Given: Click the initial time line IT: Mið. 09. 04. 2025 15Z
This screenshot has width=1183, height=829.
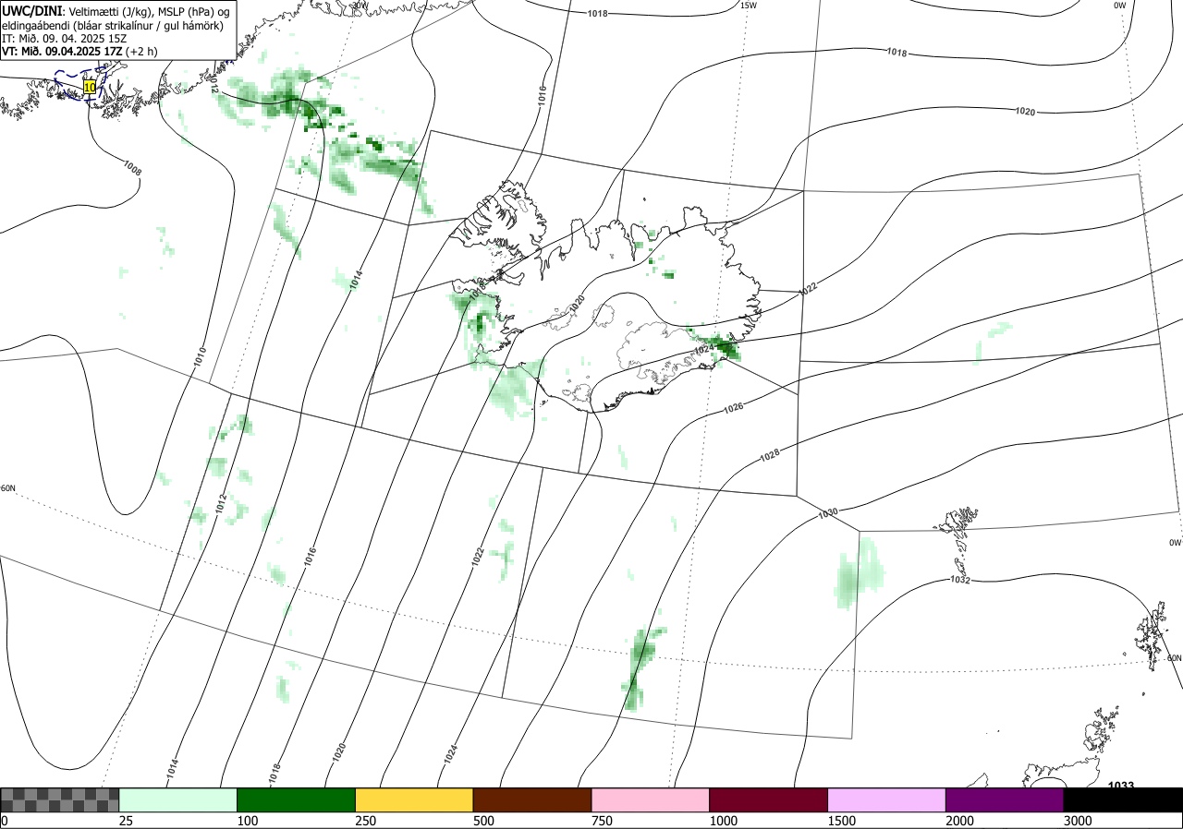Looking at the screenshot, I should 63,39.
